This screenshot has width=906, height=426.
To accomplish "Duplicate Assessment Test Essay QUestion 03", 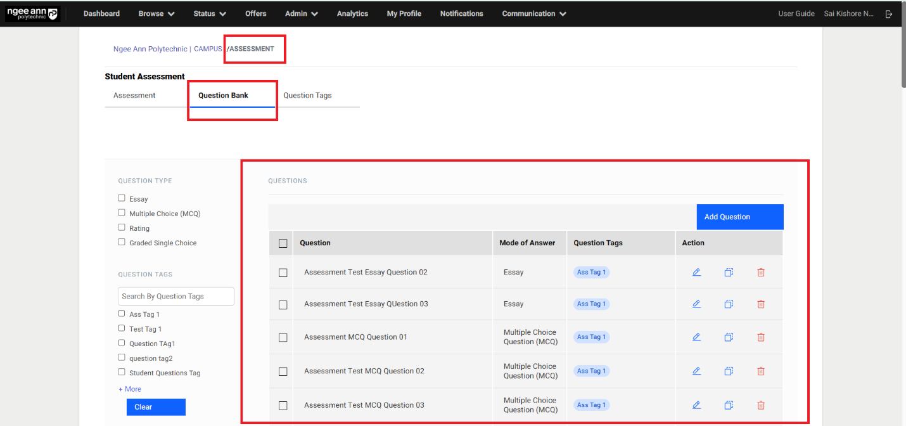I will [x=729, y=304].
